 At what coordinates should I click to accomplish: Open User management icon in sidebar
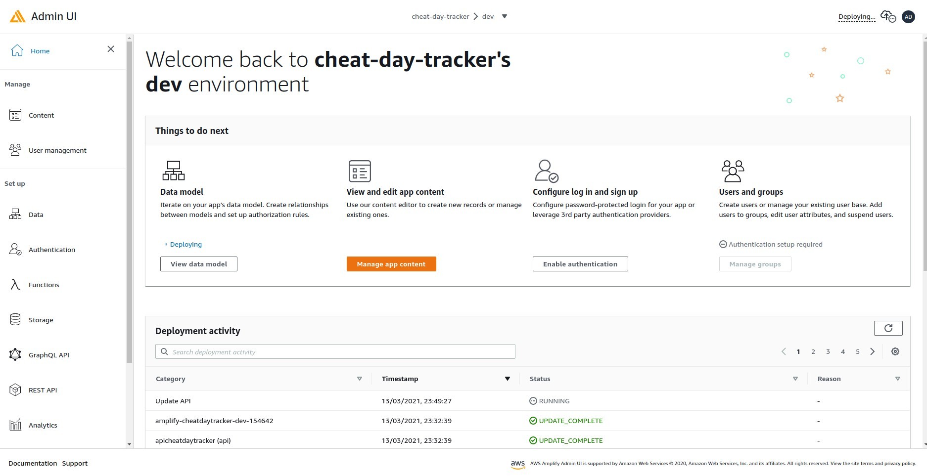click(x=15, y=150)
